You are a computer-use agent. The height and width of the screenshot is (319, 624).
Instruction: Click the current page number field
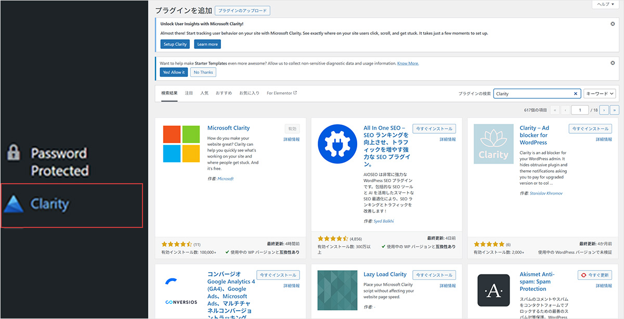click(x=579, y=110)
